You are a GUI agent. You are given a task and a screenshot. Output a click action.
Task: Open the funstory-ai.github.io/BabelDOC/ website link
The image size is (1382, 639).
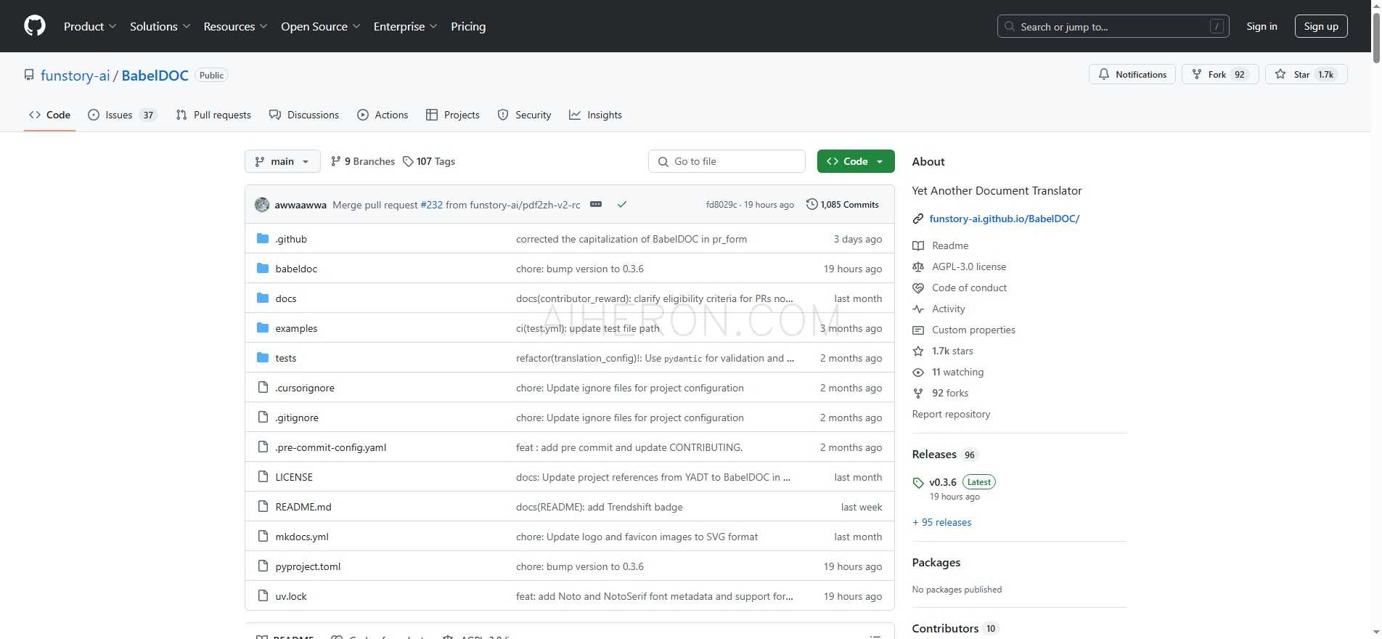(x=1005, y=219)
